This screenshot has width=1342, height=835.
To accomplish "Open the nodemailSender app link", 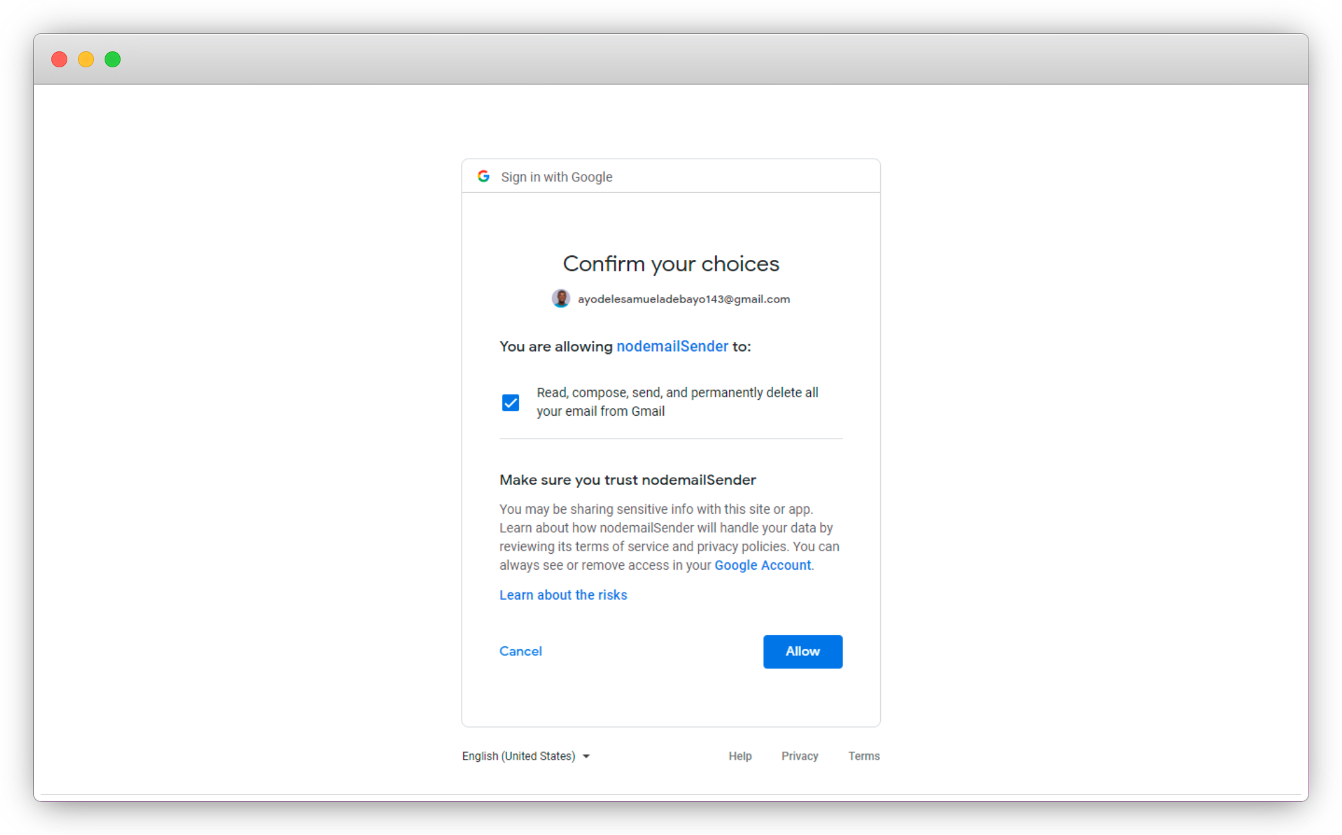I will coord(672,347).
